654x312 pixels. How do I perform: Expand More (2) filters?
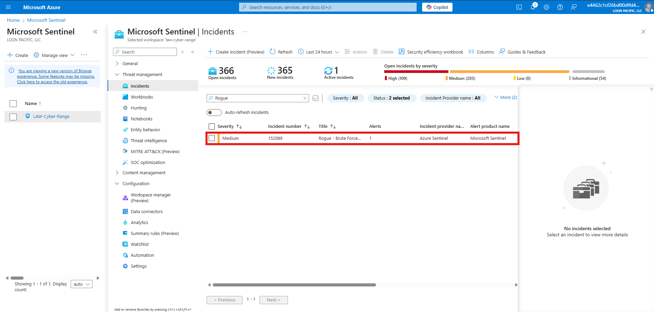506,98
